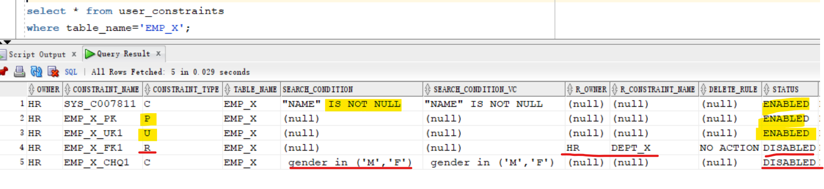Switch to the Query Result tab
Viewport: 824px width, 189px height.
[123, 54]
